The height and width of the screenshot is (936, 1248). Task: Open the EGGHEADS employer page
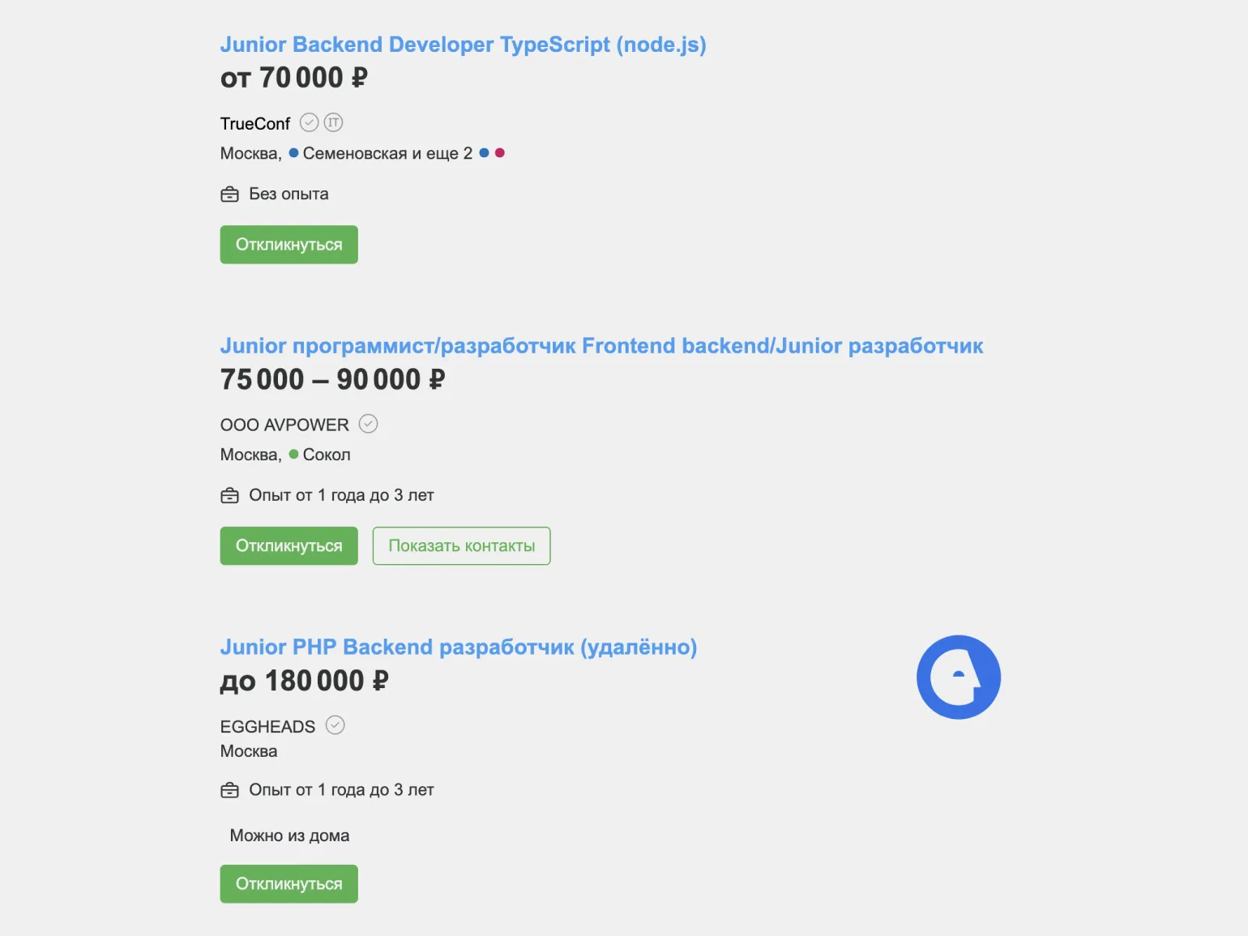point(267,726)
